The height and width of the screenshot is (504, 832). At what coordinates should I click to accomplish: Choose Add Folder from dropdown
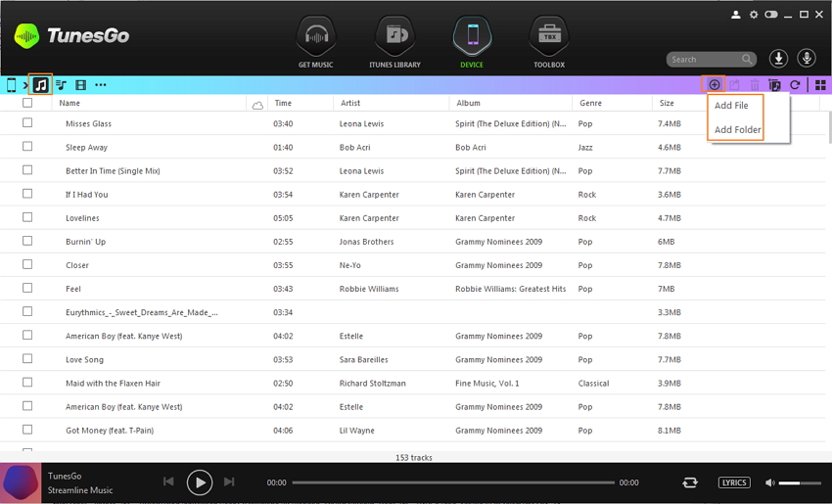pos(737,129)
